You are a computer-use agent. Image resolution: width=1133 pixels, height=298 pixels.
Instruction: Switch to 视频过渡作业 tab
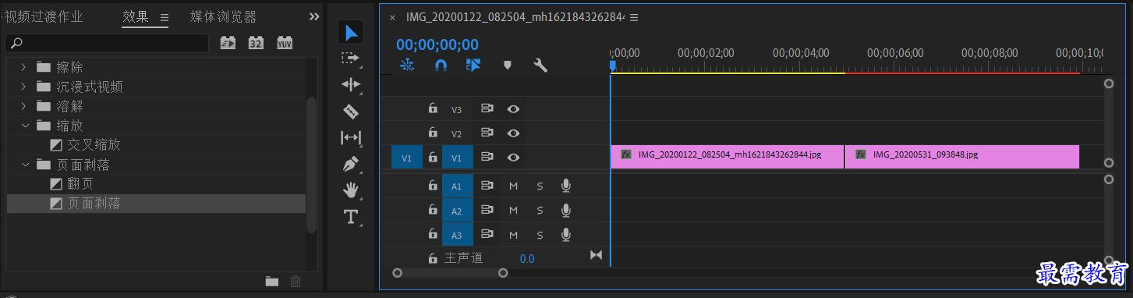click(44, 17)
